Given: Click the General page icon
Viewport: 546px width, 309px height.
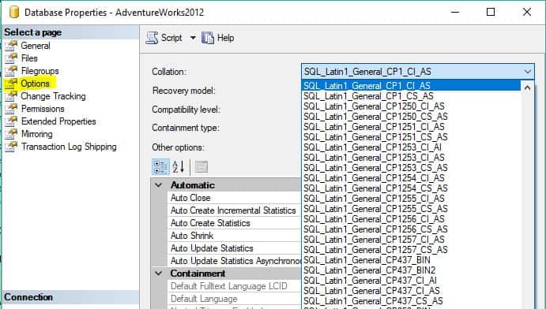Looking at the screenshot, I should click(11, 46).
